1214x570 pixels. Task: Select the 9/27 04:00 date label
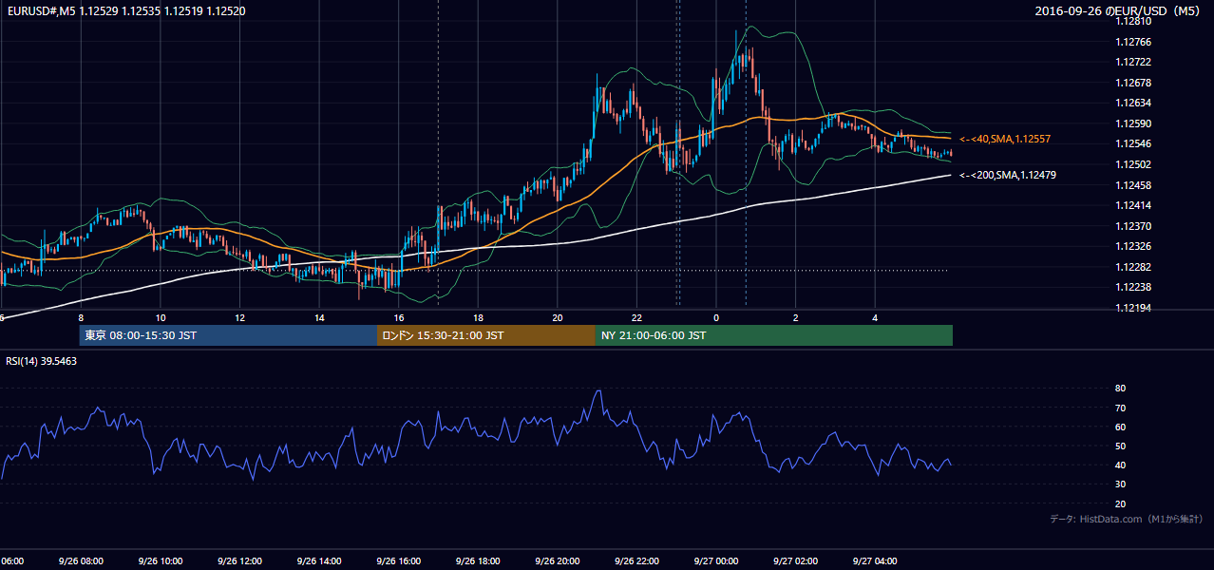click(x=875, y=561)
